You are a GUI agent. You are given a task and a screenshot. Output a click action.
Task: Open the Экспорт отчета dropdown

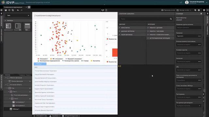(184, 10)
